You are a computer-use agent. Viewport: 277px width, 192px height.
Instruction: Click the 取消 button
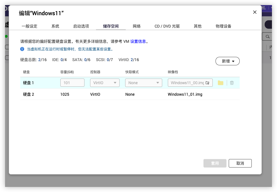(240, 163)
